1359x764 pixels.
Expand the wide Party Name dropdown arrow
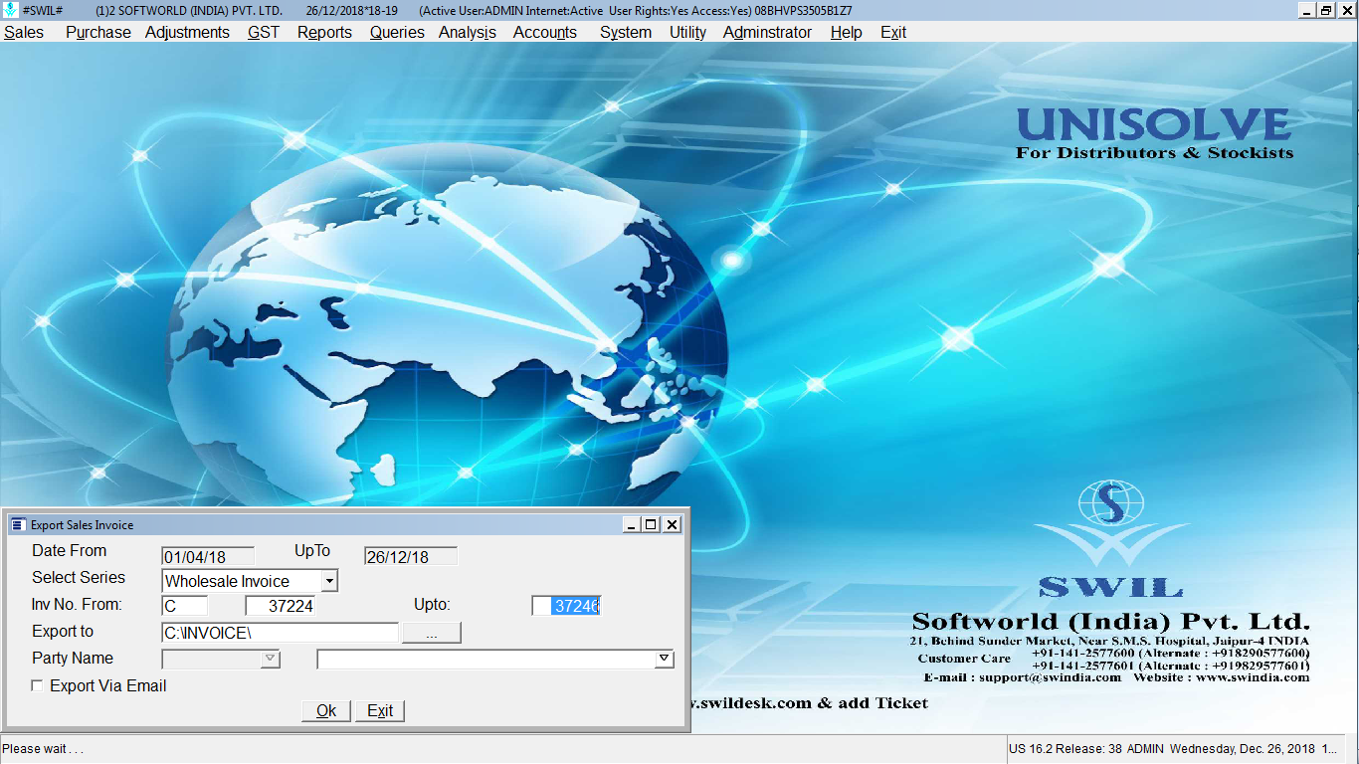(x=665, y=659)
